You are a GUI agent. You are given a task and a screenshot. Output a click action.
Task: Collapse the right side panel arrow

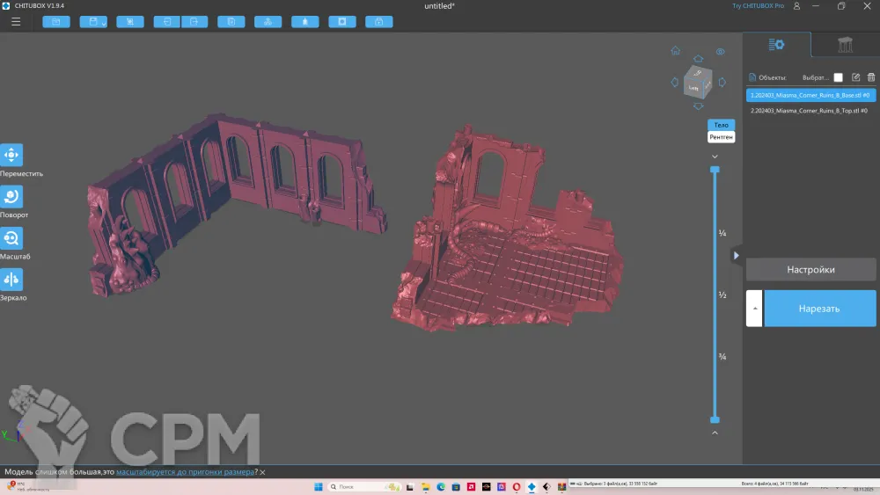(x=737, y=255)
